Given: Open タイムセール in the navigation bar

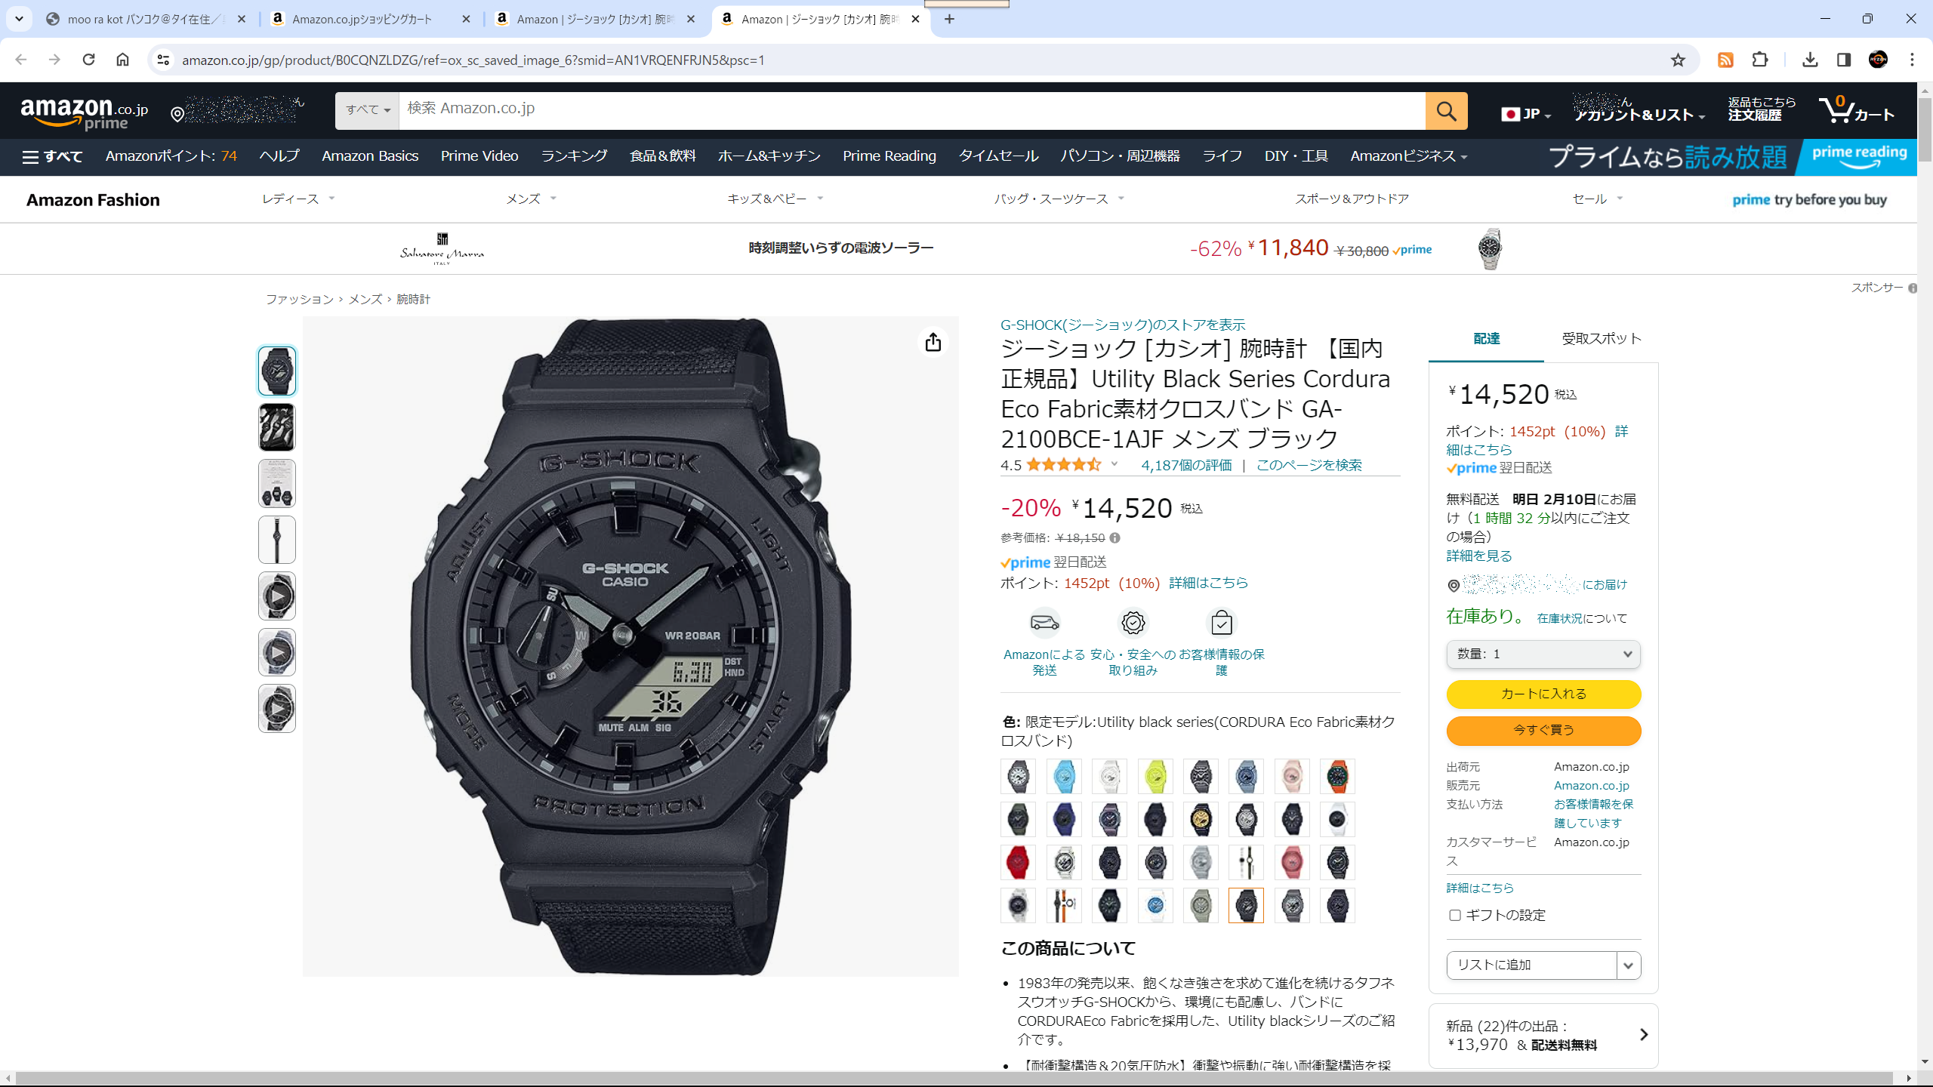Looking at the screenshot, I should pos(998,156).
